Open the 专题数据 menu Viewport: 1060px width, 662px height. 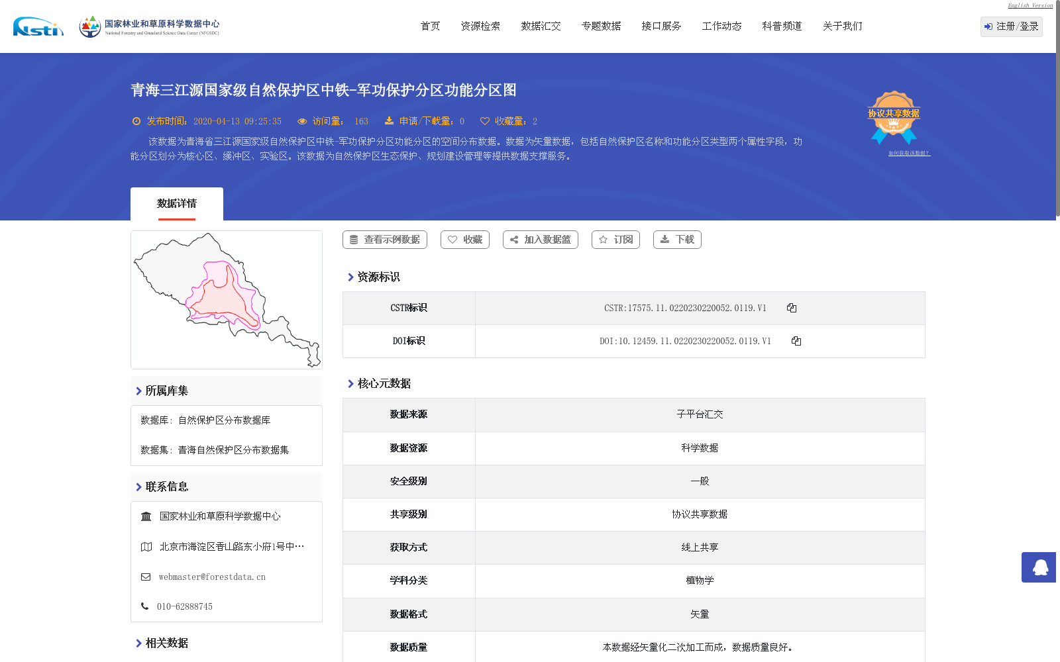coord(602,26)
